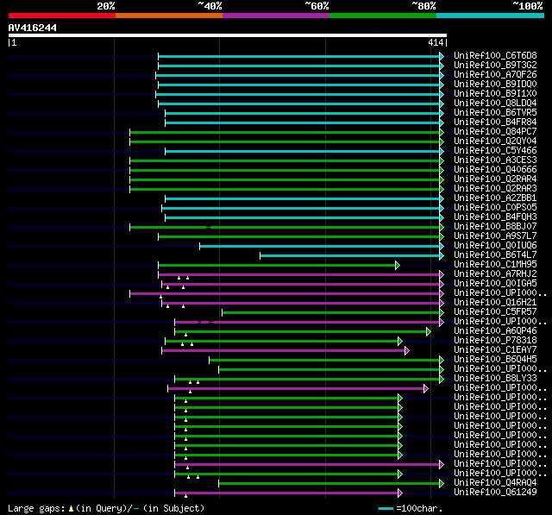Select UniRef100_A2ZBB1 entry
Viewport: 552px width, 515px height.
495,198
